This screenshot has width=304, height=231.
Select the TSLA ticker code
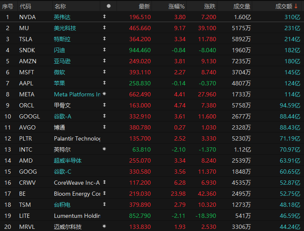(x=25, y=39)
